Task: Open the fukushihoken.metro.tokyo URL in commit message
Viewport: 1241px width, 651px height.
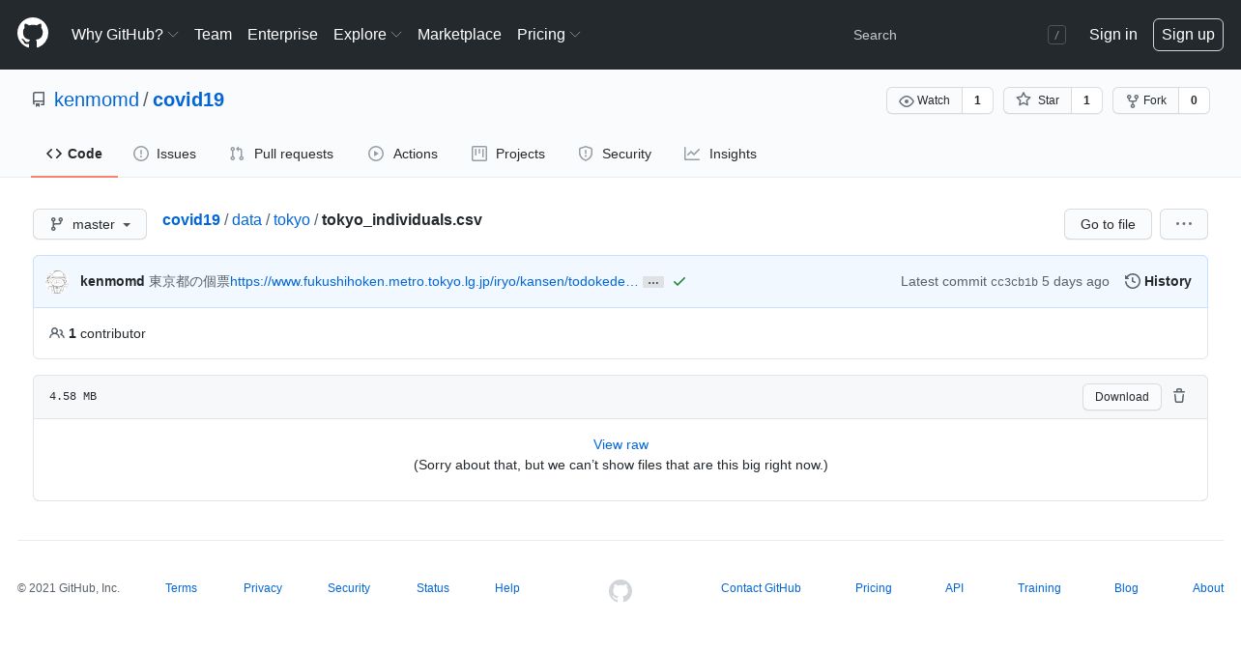Action: (434, 281)
